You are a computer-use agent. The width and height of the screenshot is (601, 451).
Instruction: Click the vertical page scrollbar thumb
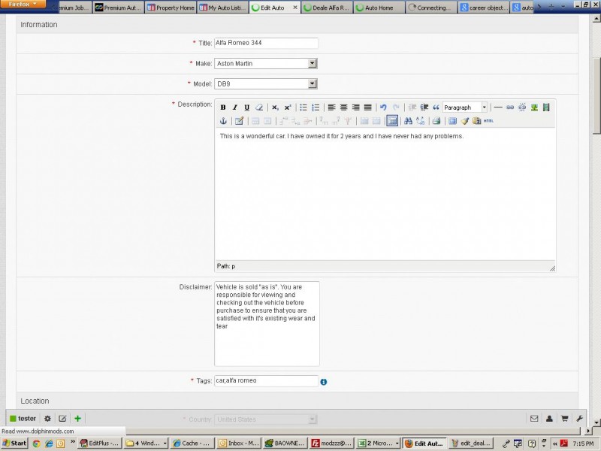[596, 96]
